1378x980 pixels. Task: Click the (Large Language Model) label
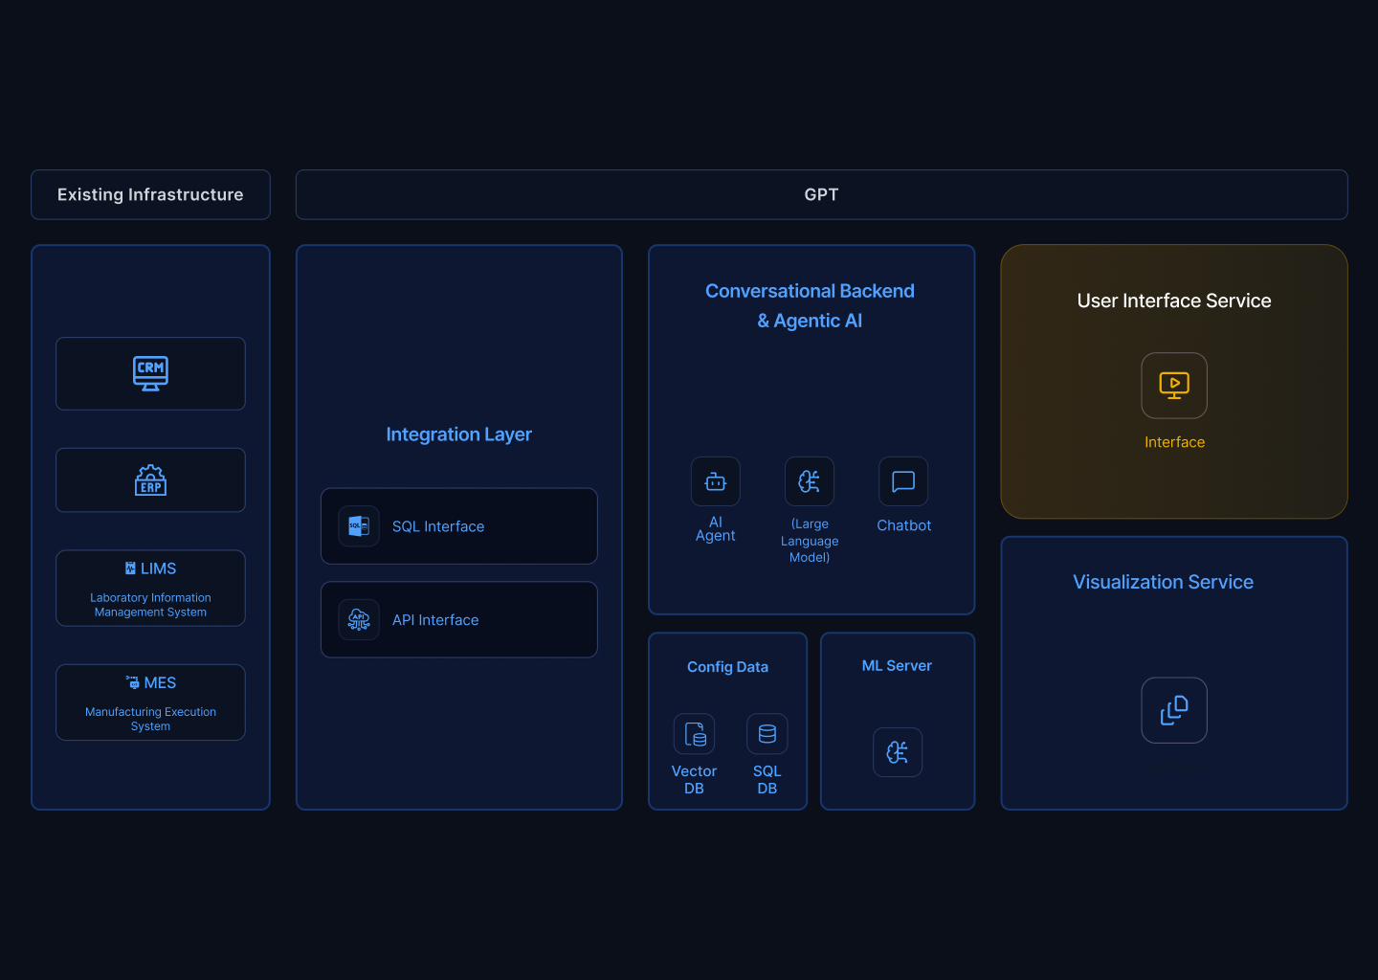(810, 541)
